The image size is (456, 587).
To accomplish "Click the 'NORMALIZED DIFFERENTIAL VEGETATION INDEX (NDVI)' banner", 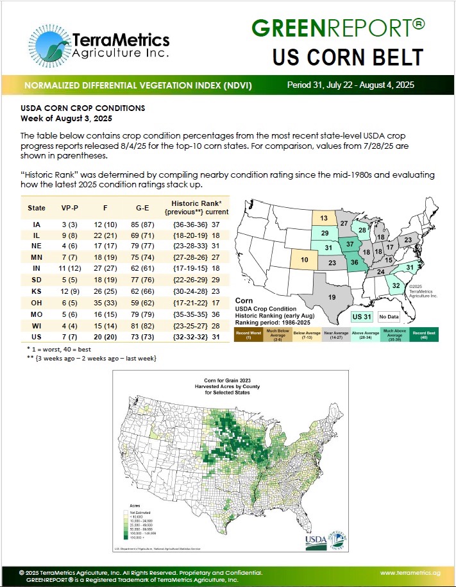I will (138, 86).
